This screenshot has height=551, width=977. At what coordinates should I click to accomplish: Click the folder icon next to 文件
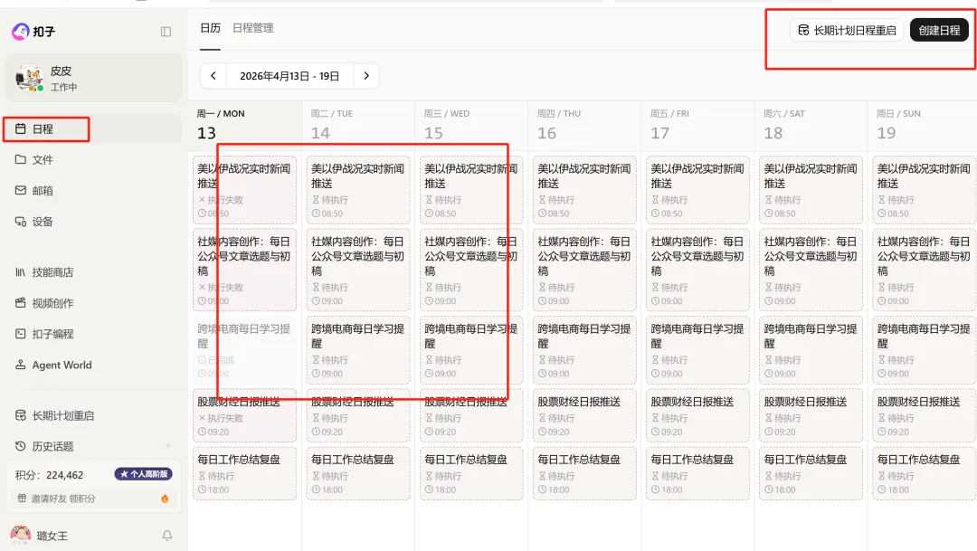pos(21,159)
